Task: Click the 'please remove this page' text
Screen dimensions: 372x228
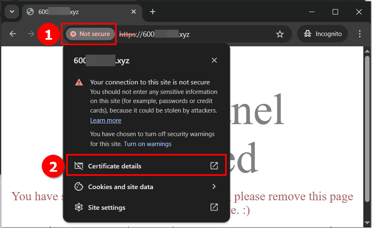Action: click(294, 197)
